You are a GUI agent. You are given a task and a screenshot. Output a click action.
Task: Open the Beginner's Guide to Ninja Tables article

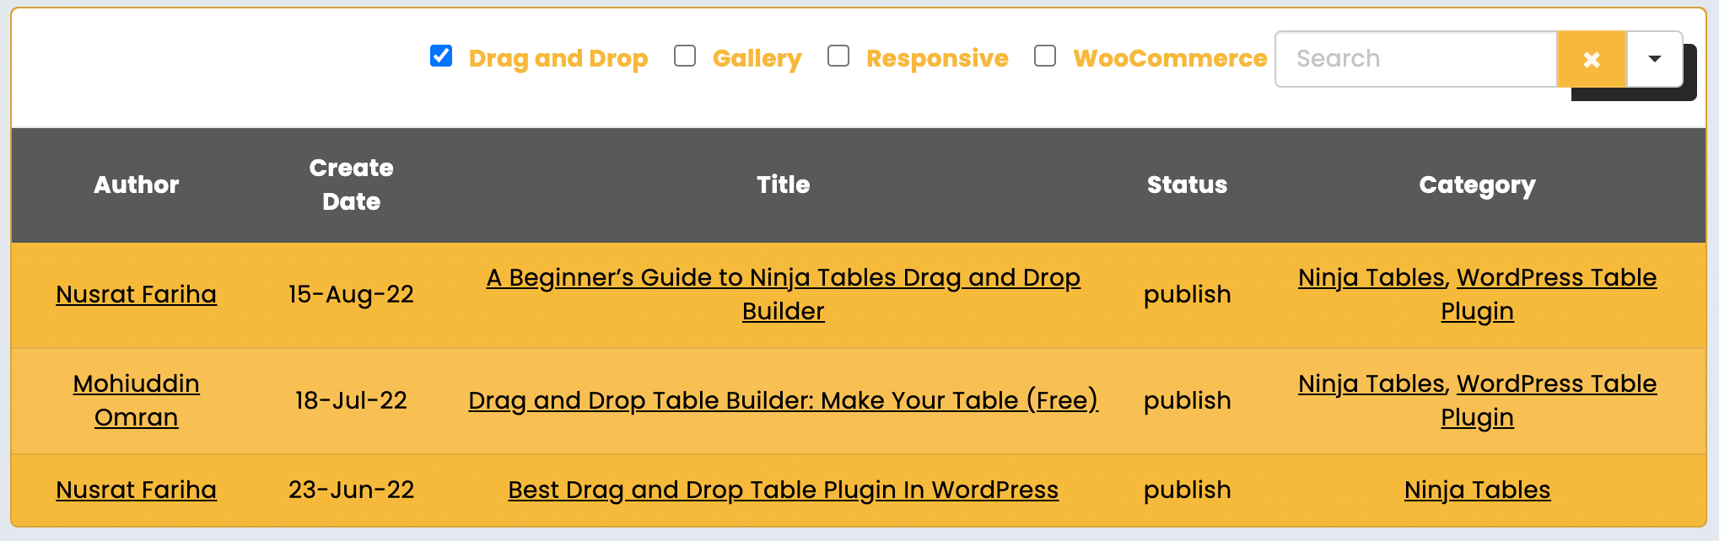783,294
